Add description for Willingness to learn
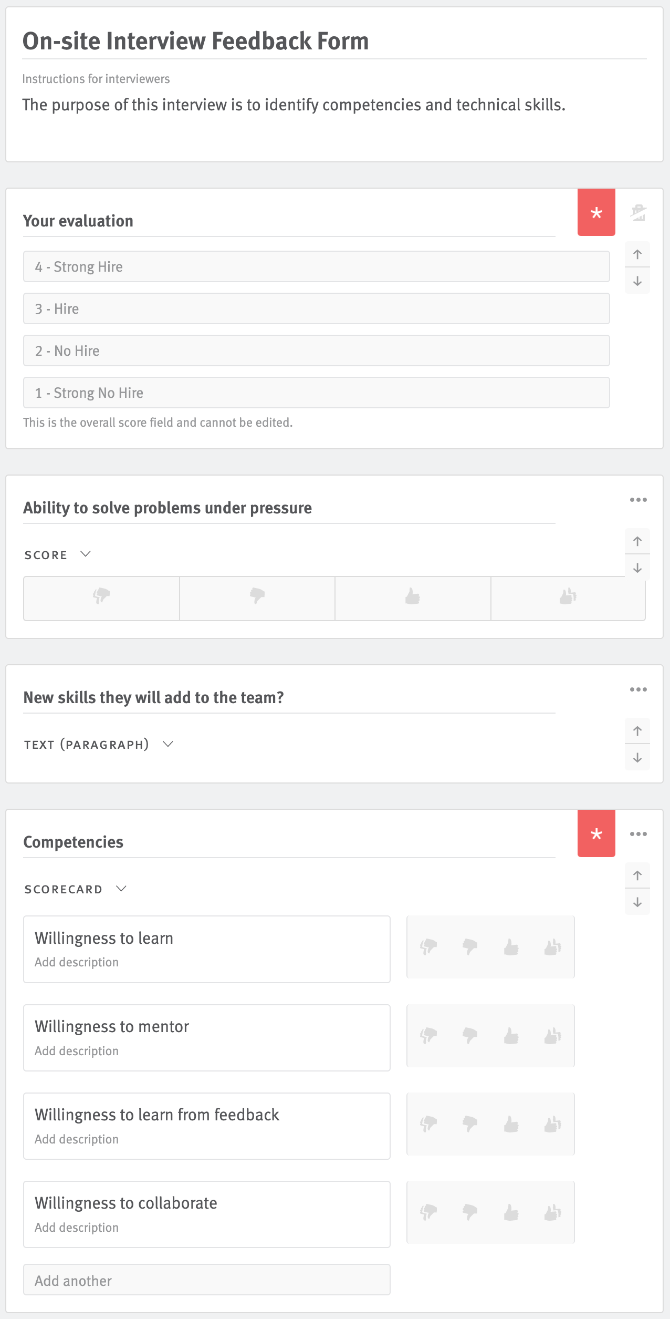 (77, 962)
